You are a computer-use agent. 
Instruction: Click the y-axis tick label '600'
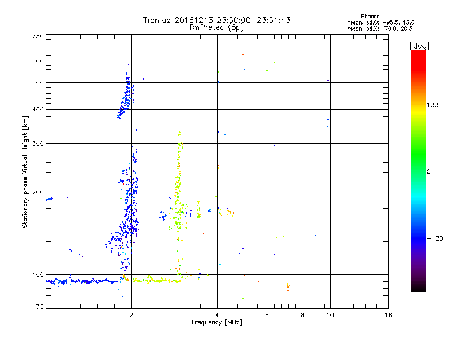point(38,61)
